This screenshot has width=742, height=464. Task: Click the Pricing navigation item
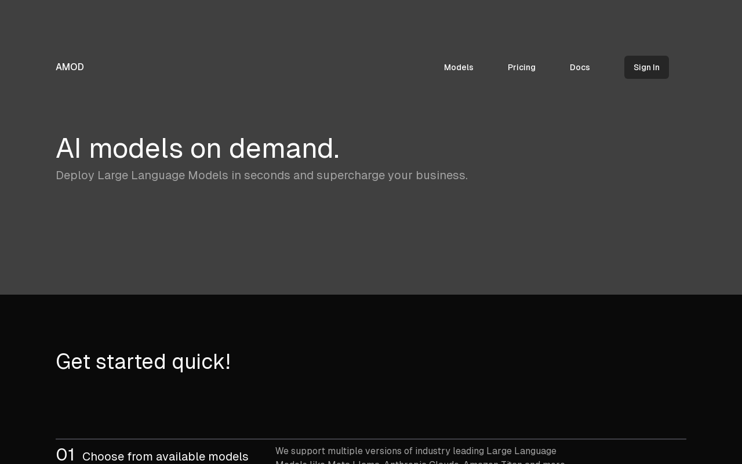tap(522, 67)
